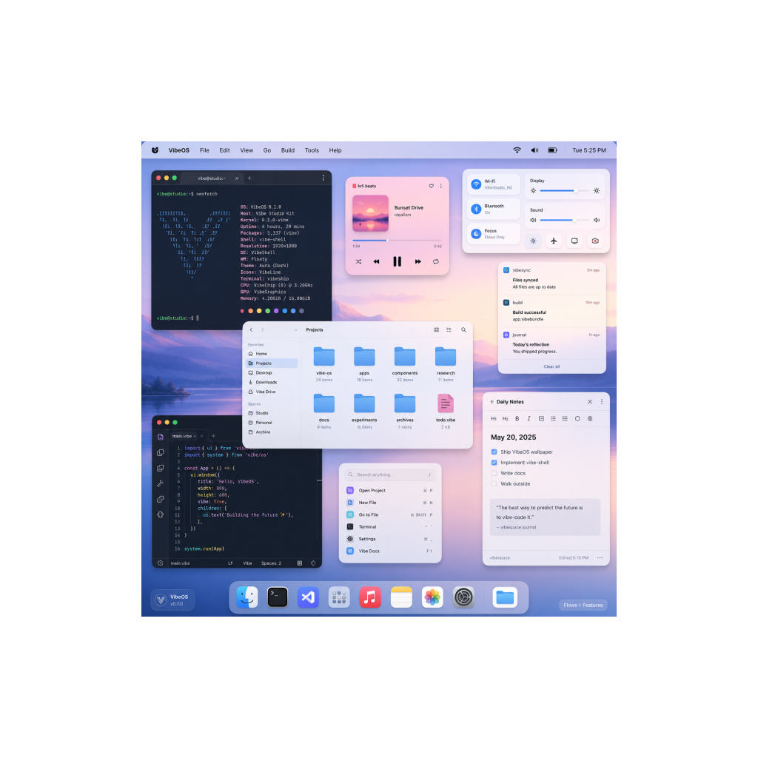The width and height of the screenshot is (758, 758).
Task: Open the Vibe language selector in status bar
Action: click(247, 563)
